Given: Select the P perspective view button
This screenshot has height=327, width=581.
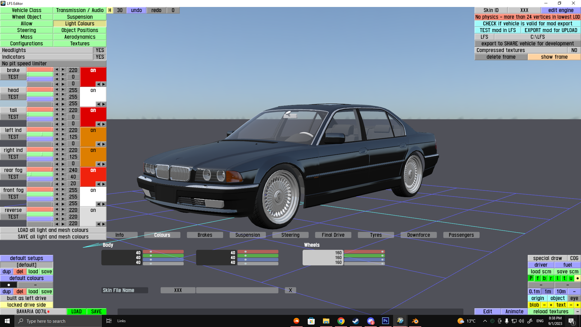Looking at the screenshot, I should [x=531, y=278].
